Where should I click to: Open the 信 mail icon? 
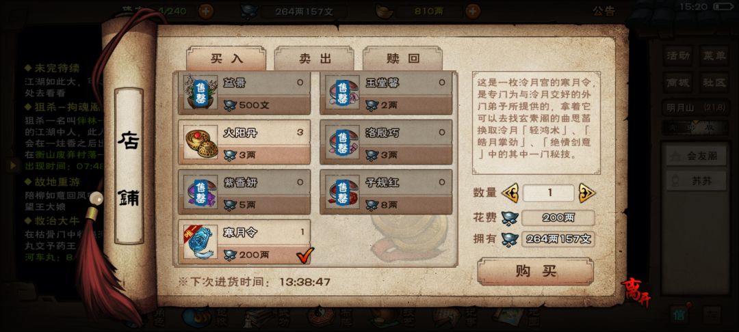679,315
